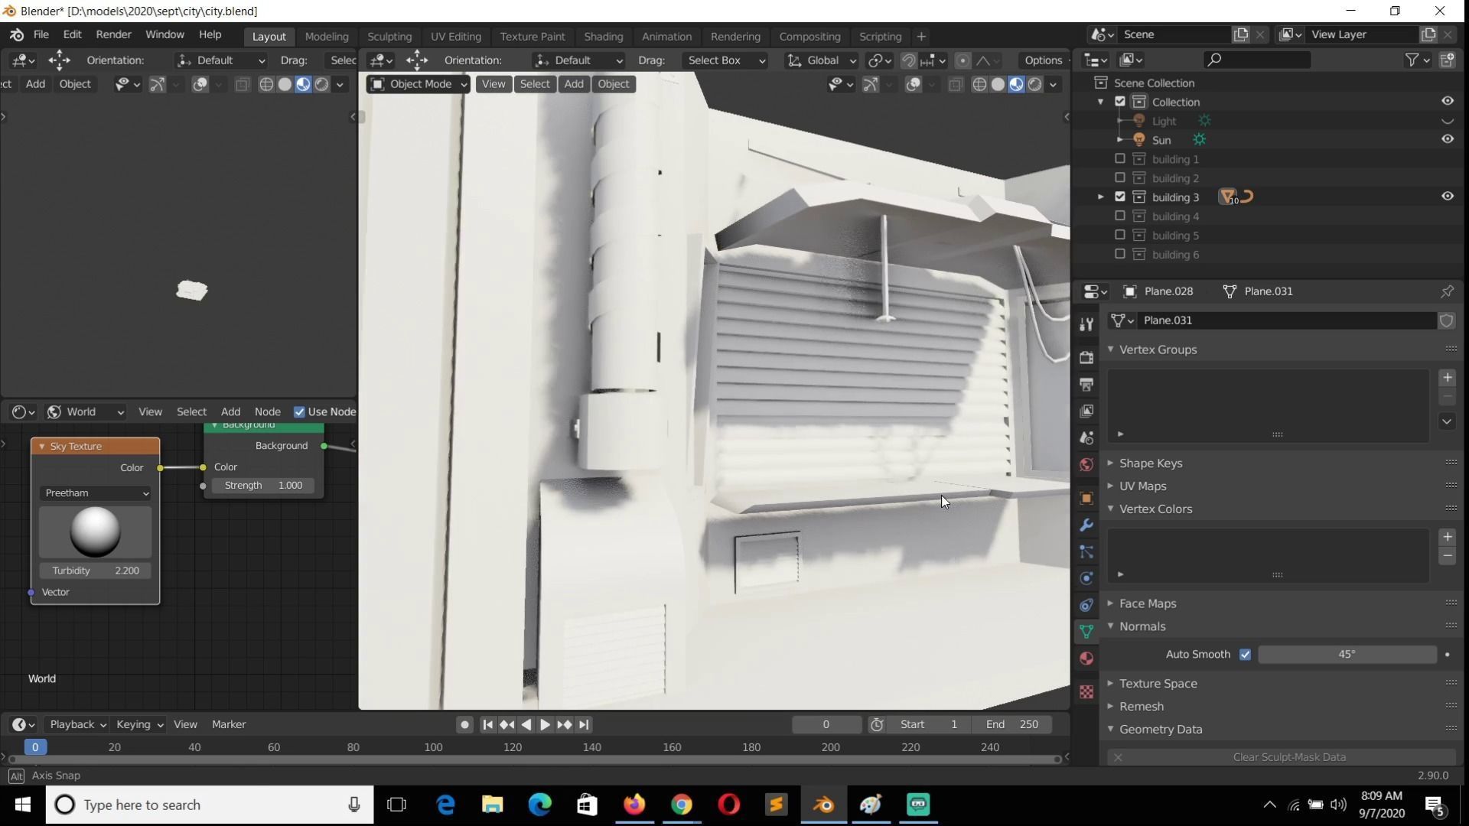
Task: Enable the building 1 collection checkbox
Action: tap(1120, 159)
